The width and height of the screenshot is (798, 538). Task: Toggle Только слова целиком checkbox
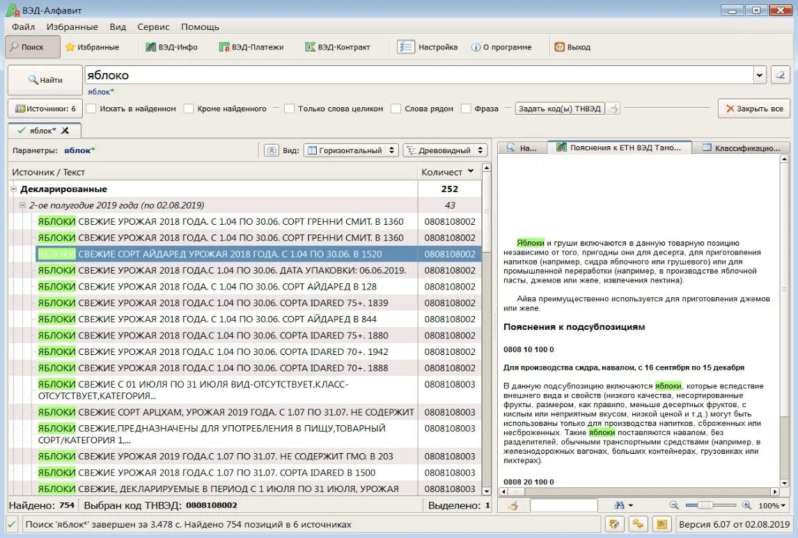pos(290,109)
